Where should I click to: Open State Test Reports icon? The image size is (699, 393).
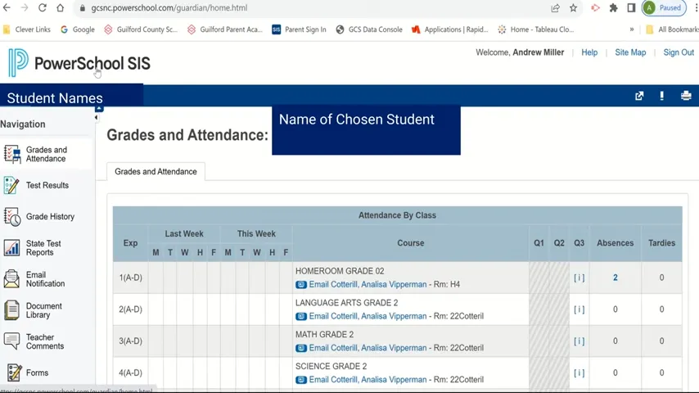[x=12, y=248]
